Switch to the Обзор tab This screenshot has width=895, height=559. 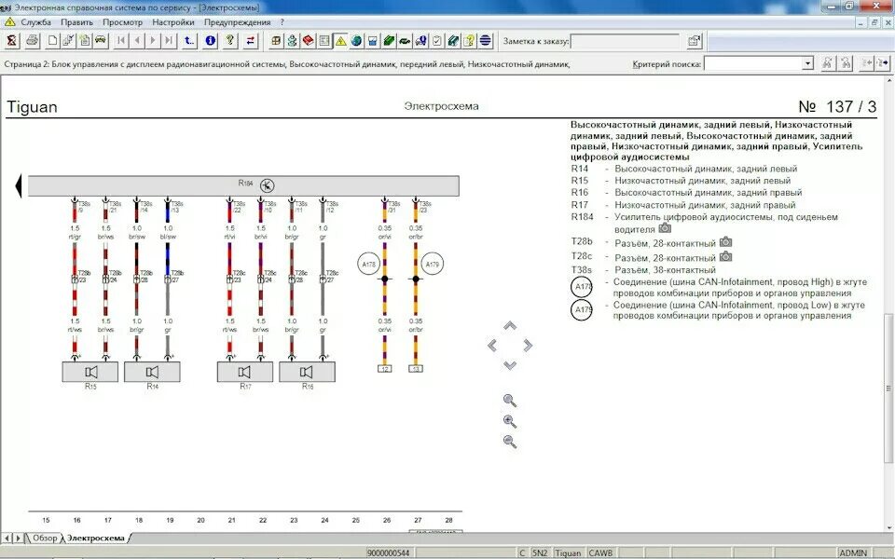tap(45, 538)
